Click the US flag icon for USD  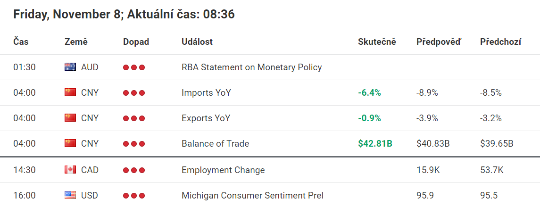point(70,195)
